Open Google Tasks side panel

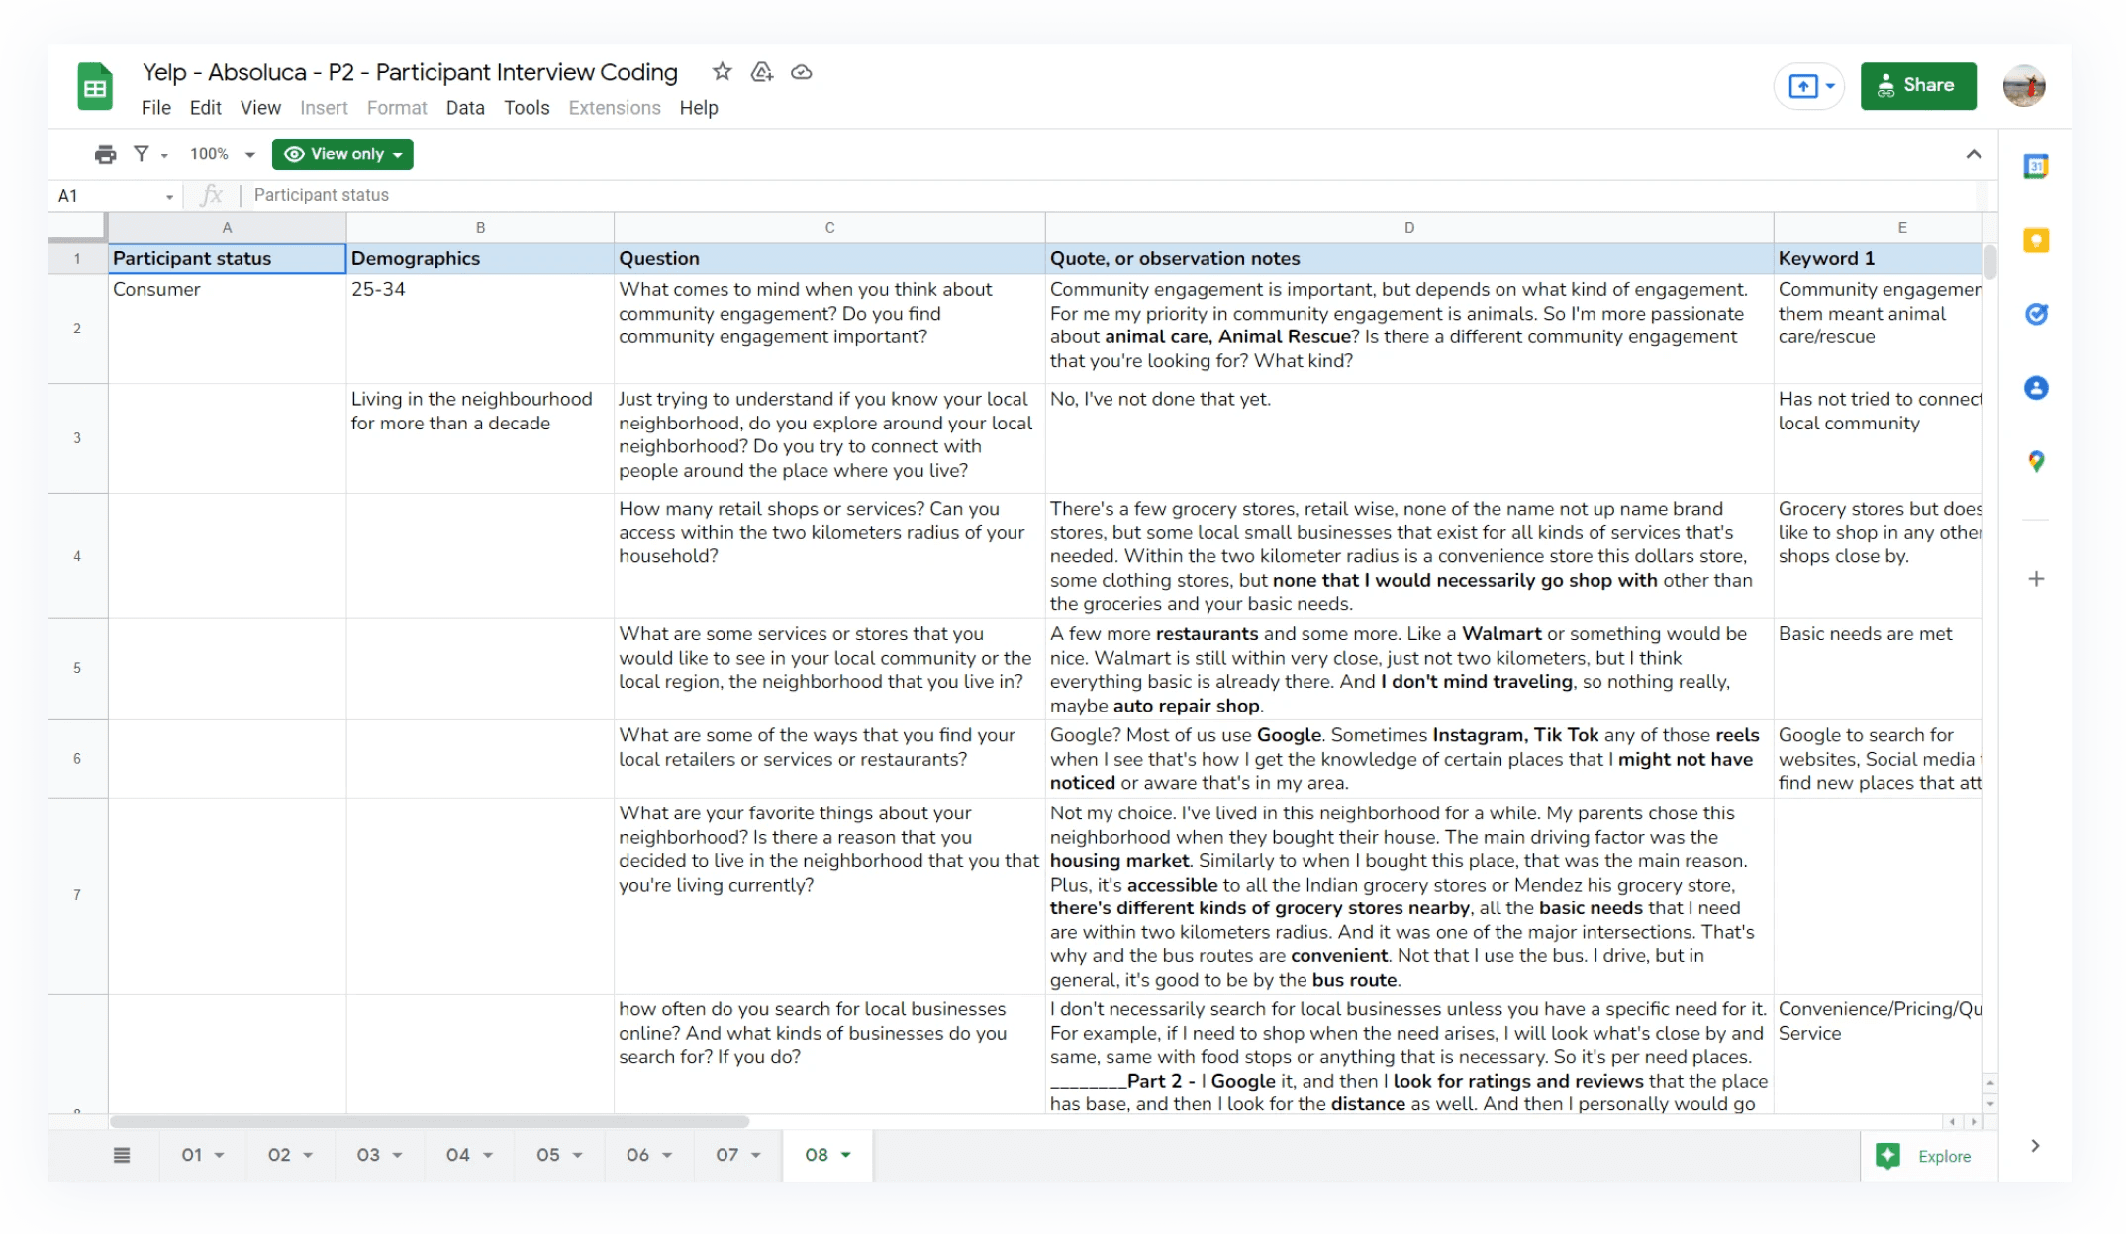click(2036, 314)
